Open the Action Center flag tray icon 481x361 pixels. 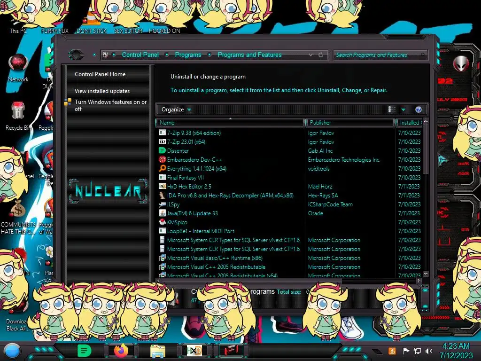406,351
